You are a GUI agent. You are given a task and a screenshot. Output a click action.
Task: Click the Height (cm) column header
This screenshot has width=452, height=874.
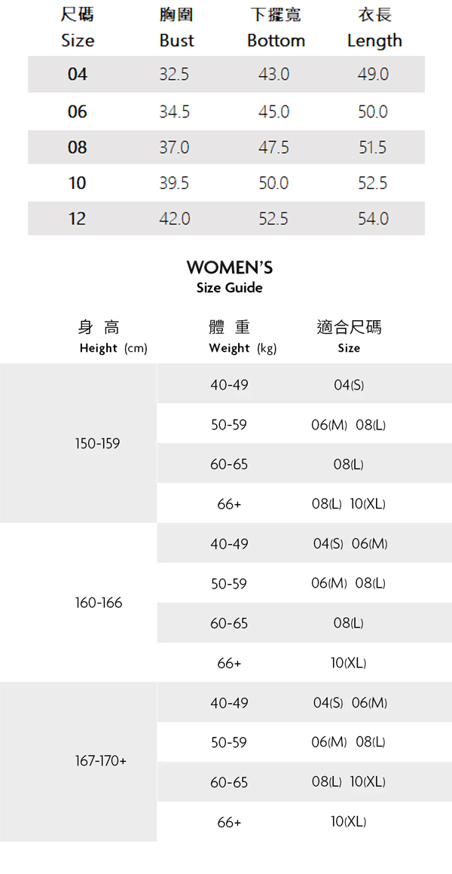tap(113, 348)
